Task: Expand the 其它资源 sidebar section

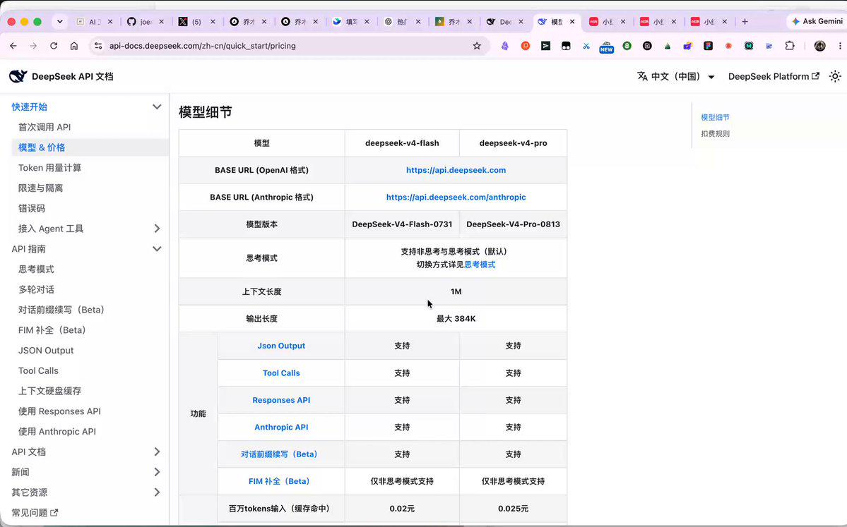Action: click(x=157, y=492)
